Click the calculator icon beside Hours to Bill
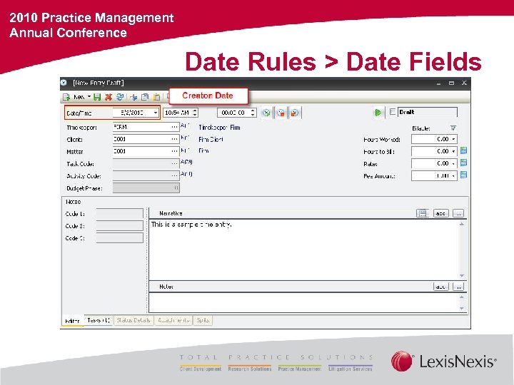The image size is (514, 385). click(x=463, y=150)
